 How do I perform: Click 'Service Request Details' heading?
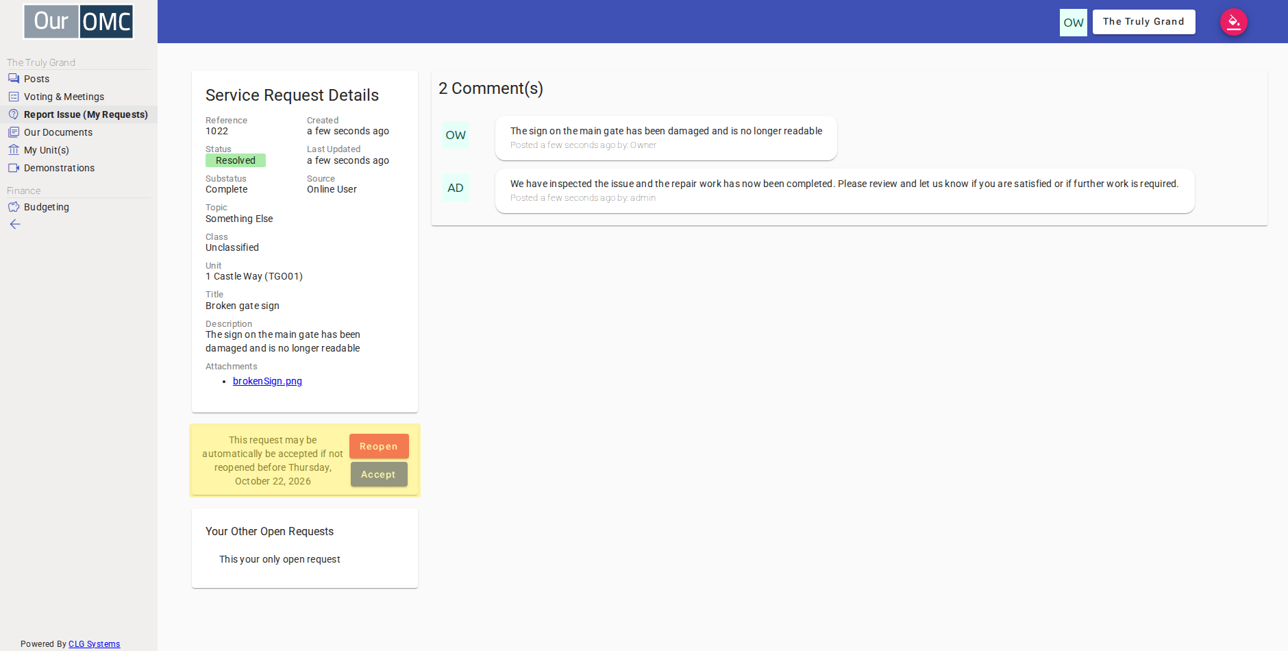[292, 95]
